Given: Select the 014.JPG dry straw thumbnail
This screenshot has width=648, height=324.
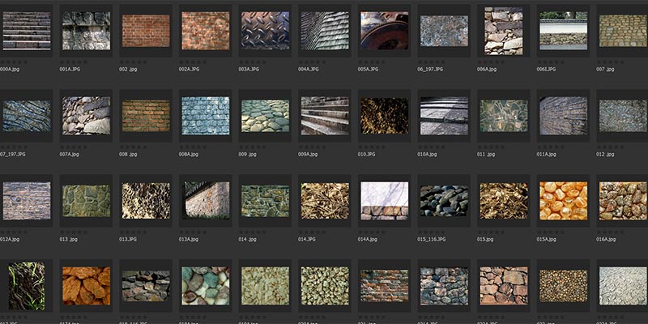Looking at the screenshot, I should pyautogui.click(x=325, y=201).
